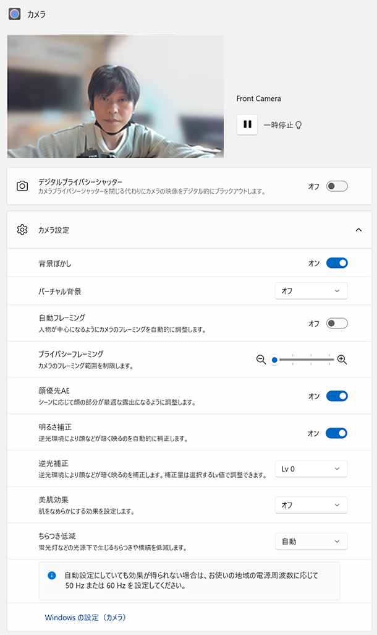Click the blue info icon in the flicker note
Screen dimensions: 377x635
[52, 576]
